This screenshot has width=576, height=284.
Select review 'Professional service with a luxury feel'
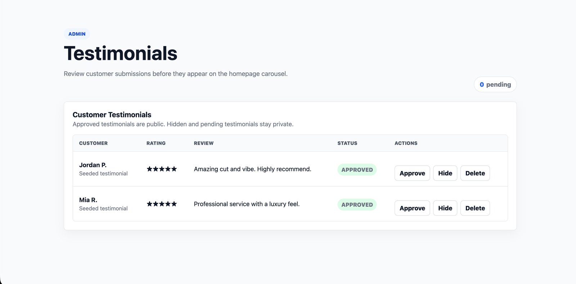click(247, 204)
